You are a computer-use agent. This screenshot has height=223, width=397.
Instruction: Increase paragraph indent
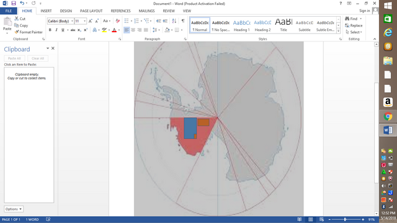coord(165,21)
